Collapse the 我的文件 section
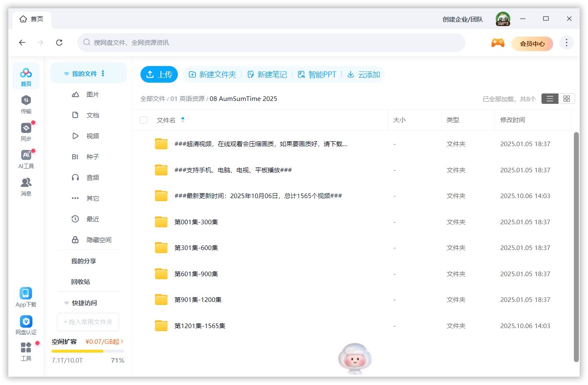This screenshot has height=385, width=588. point(66,73)
